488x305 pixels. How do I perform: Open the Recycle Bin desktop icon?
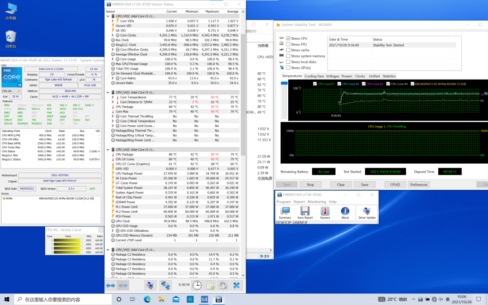click(x=11, y=39)
